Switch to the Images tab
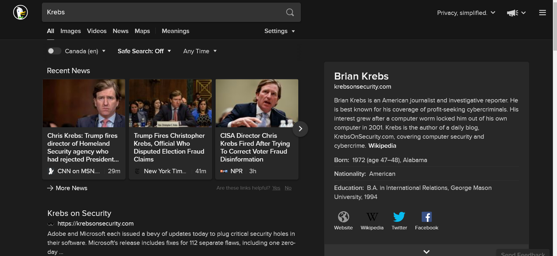The width and height of the screenshot is (557, 256). tap(71, 31)
